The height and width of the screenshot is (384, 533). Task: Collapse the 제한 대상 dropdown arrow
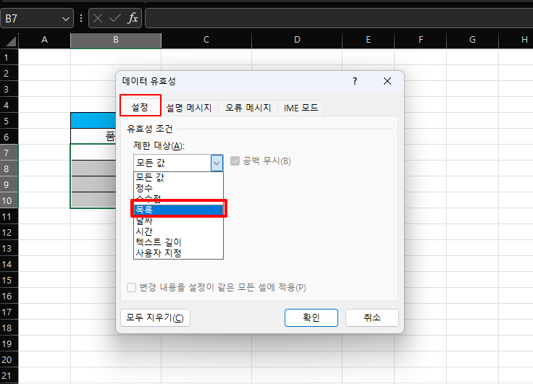(x=217, y=163)
